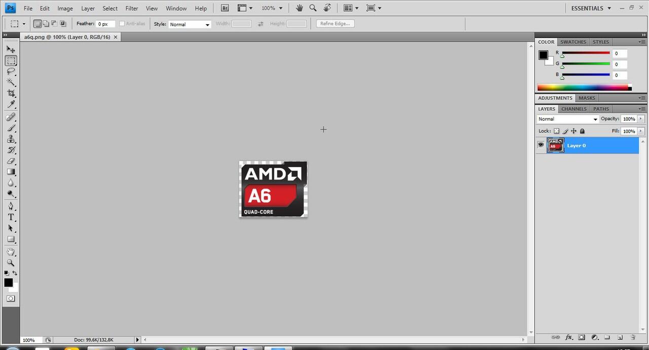This screenshot has height=350, width=649.
Task: Select the Brush tool
Action: click(x=11, y=129)
